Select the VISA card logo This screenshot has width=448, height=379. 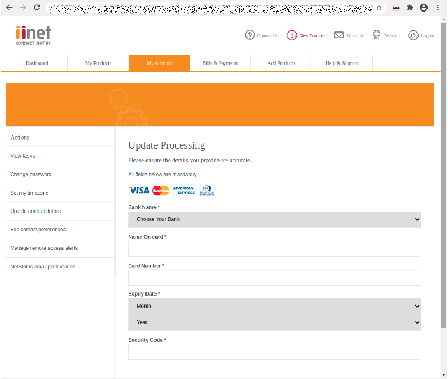pos(138,190)
